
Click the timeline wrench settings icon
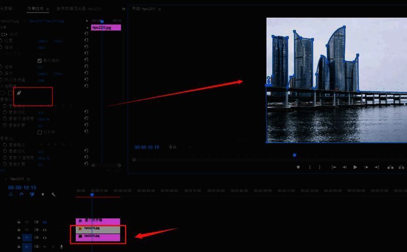point(53,194)
